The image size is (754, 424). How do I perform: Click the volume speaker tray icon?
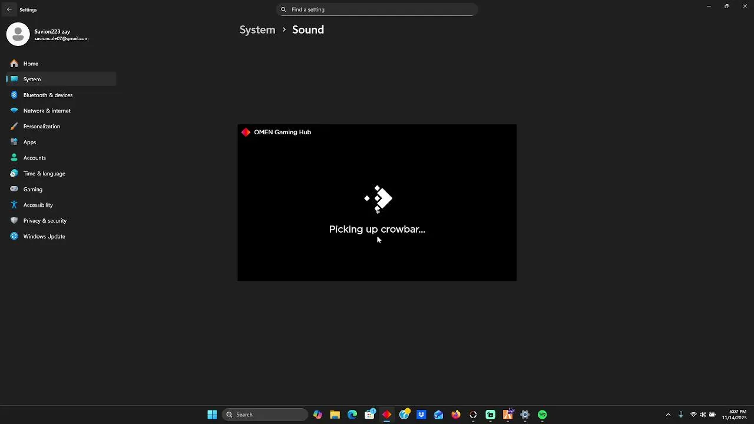click(x=703, y=415)
